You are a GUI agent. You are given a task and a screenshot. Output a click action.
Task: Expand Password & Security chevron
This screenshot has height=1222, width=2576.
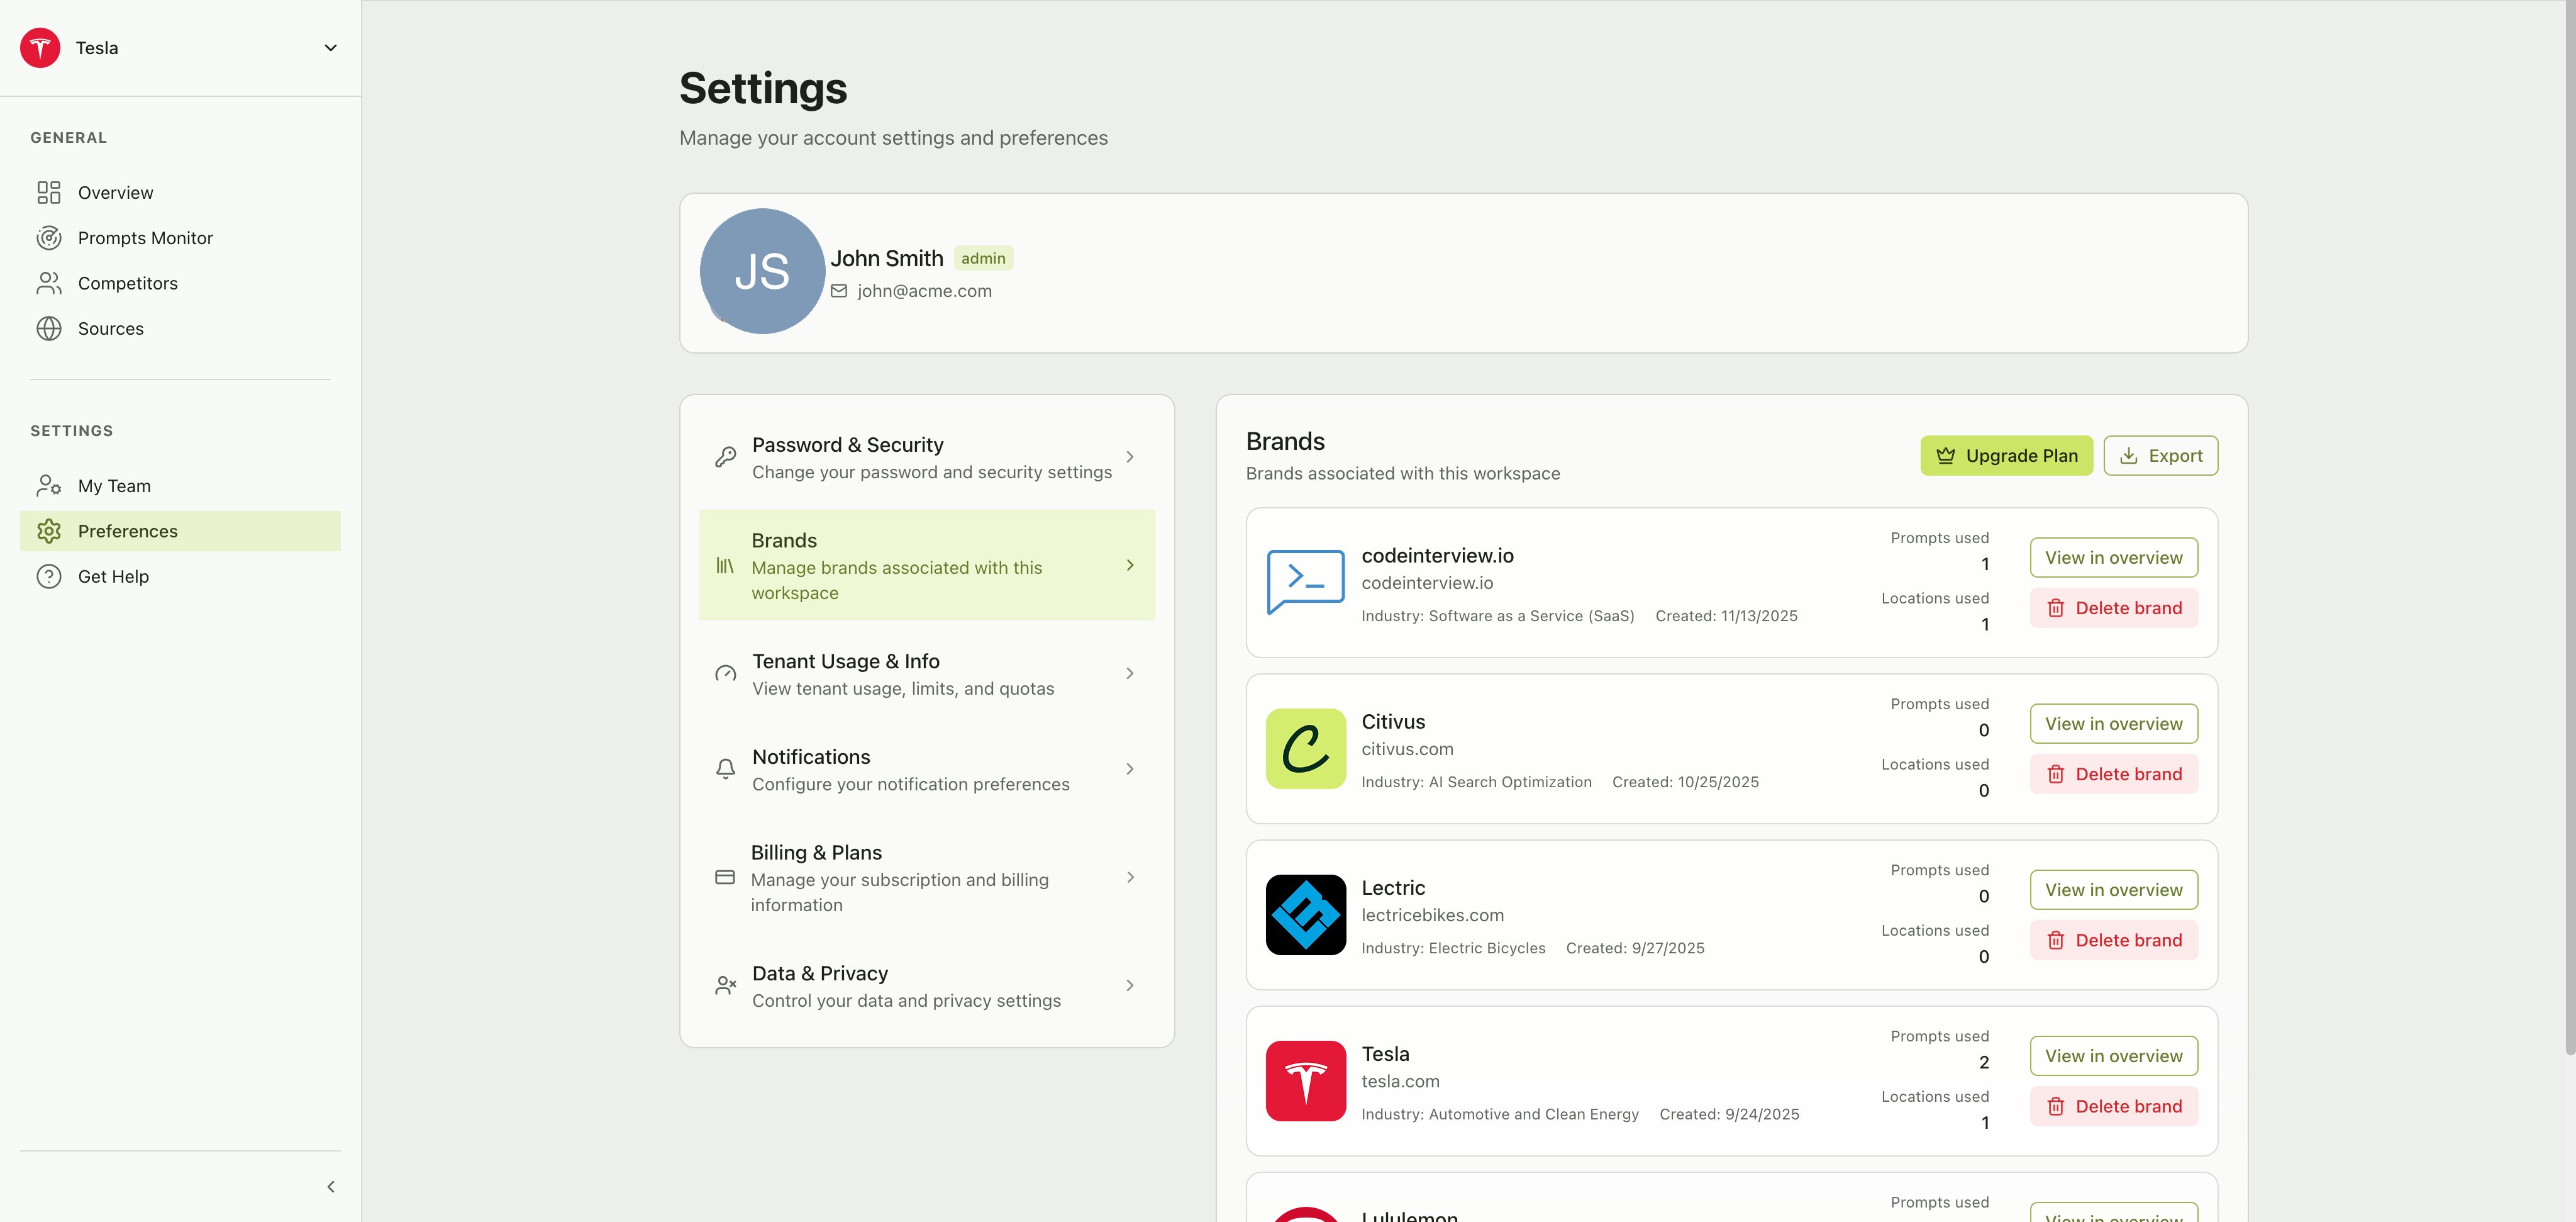1130,457
